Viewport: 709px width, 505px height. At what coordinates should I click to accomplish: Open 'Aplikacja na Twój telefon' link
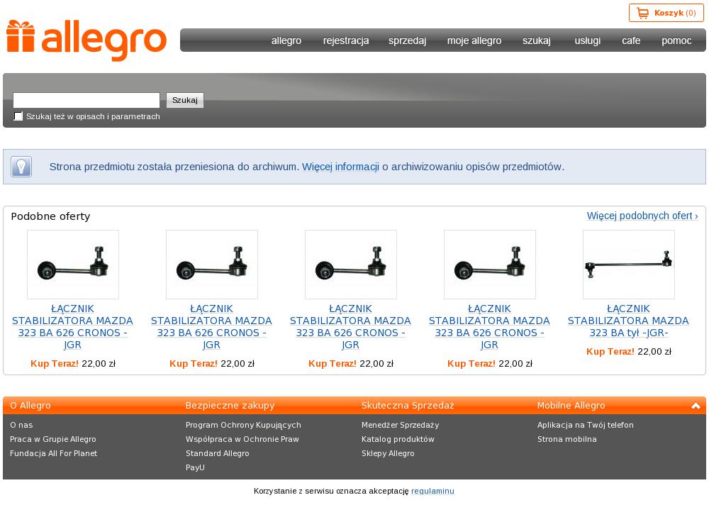[586, 425]
